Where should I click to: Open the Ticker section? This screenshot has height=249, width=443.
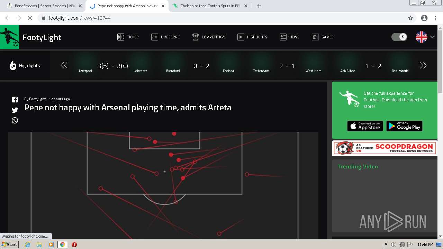click(x=128, y=37)
